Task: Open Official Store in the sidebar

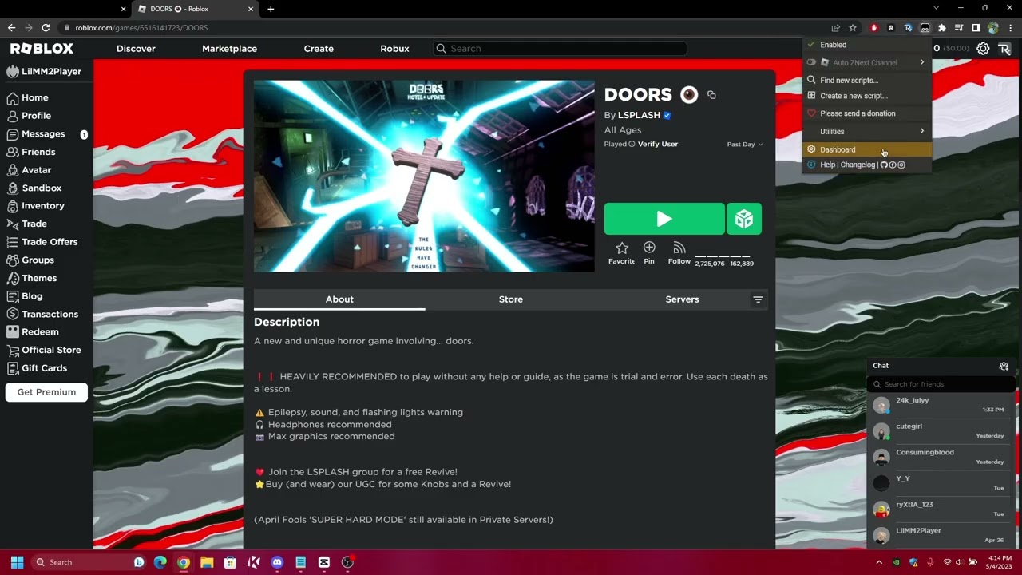Action: point(43,350)
